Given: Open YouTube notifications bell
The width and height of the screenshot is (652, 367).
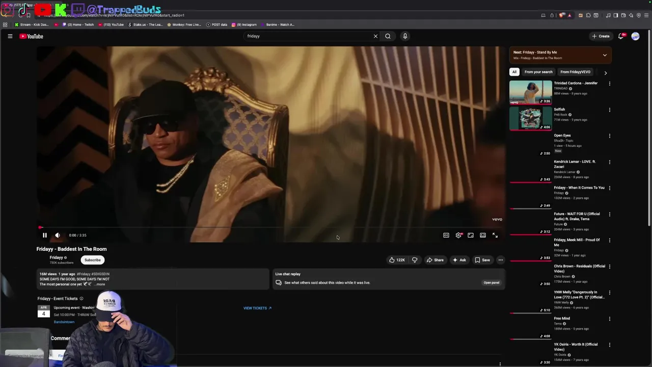Looking at the screenshot, I should click(x=621, y=36).
